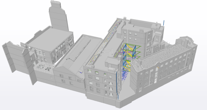Select the blue vertical pole at top right
This screenshot has height=110, width=207.
[164, 23]
